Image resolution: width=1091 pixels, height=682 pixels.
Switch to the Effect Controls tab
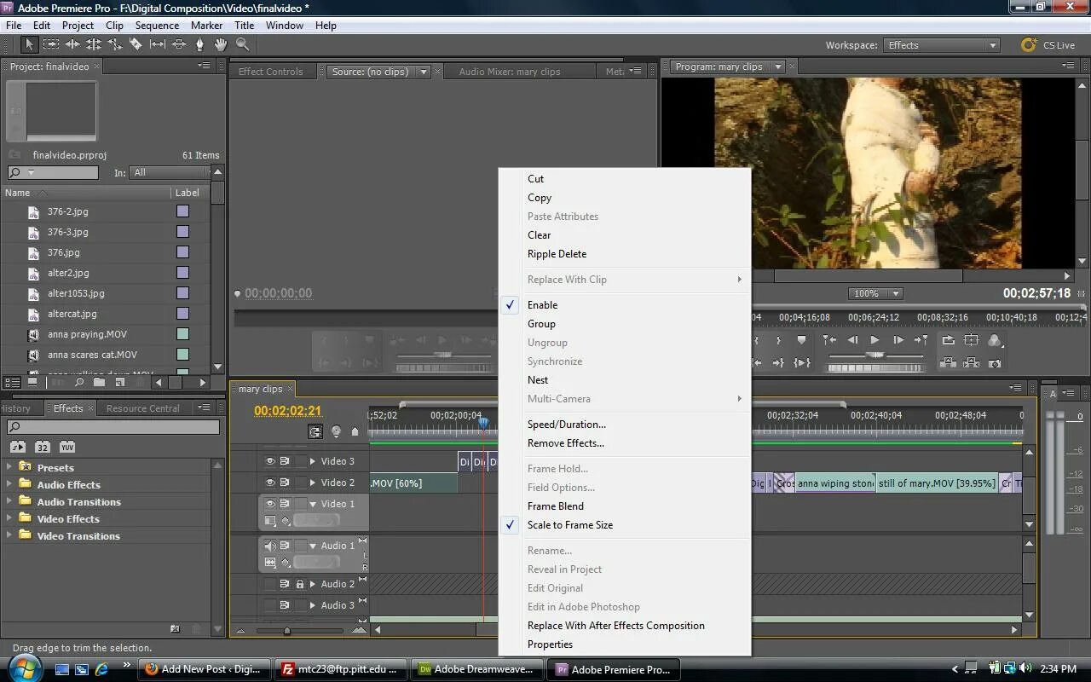pyautogui.click(x=271, y=72)
